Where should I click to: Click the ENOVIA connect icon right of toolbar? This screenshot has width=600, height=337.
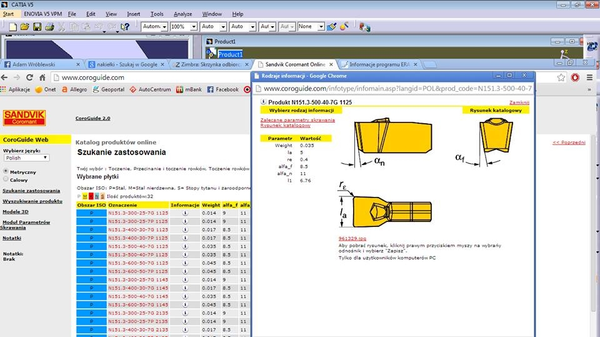364,27
